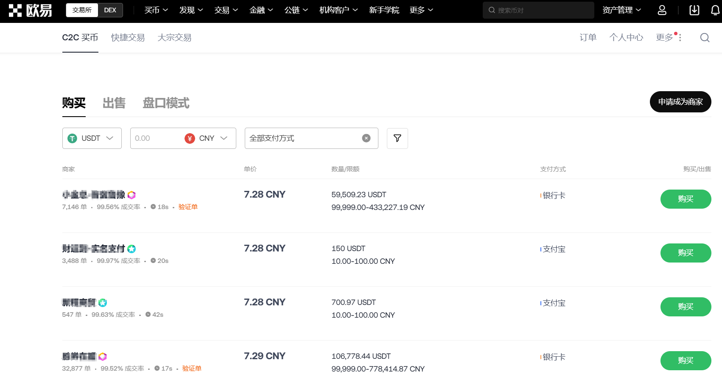Image resolution: width=722 pixels, height=380 pixels.
Task: Open the notification bell icon
Action: (715, 10)
